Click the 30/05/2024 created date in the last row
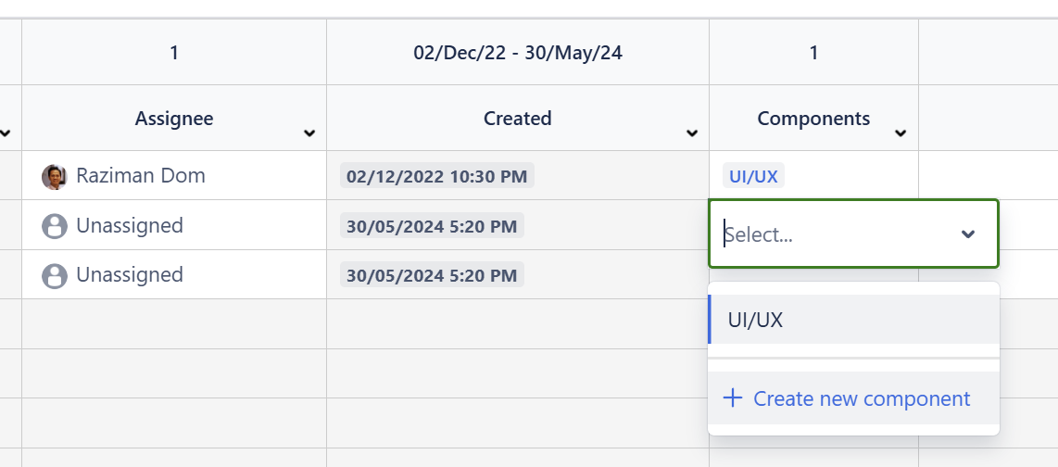Image resolution: width=1058 pixels, height=467 pixels. pos(432,275)
